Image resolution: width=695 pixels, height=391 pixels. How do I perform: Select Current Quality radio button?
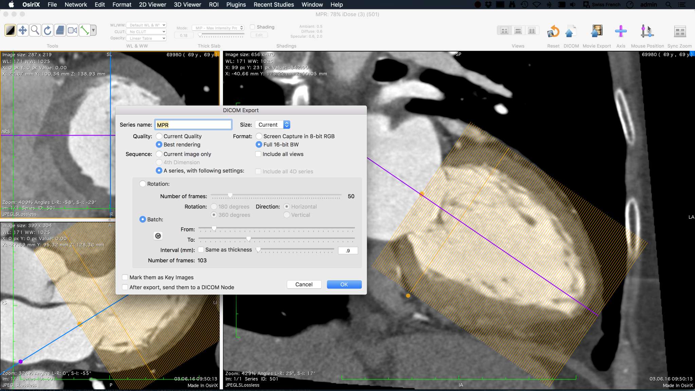coord(159,136)
